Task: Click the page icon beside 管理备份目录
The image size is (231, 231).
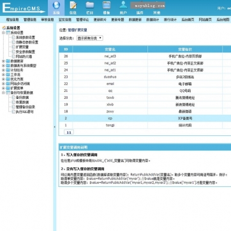Action: (x=13, y=107)
